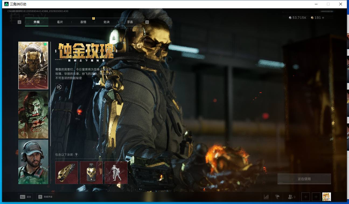Add currency with the plus after 191
The width and height of the screenshot is (349, 204).
tap(323, 18)
